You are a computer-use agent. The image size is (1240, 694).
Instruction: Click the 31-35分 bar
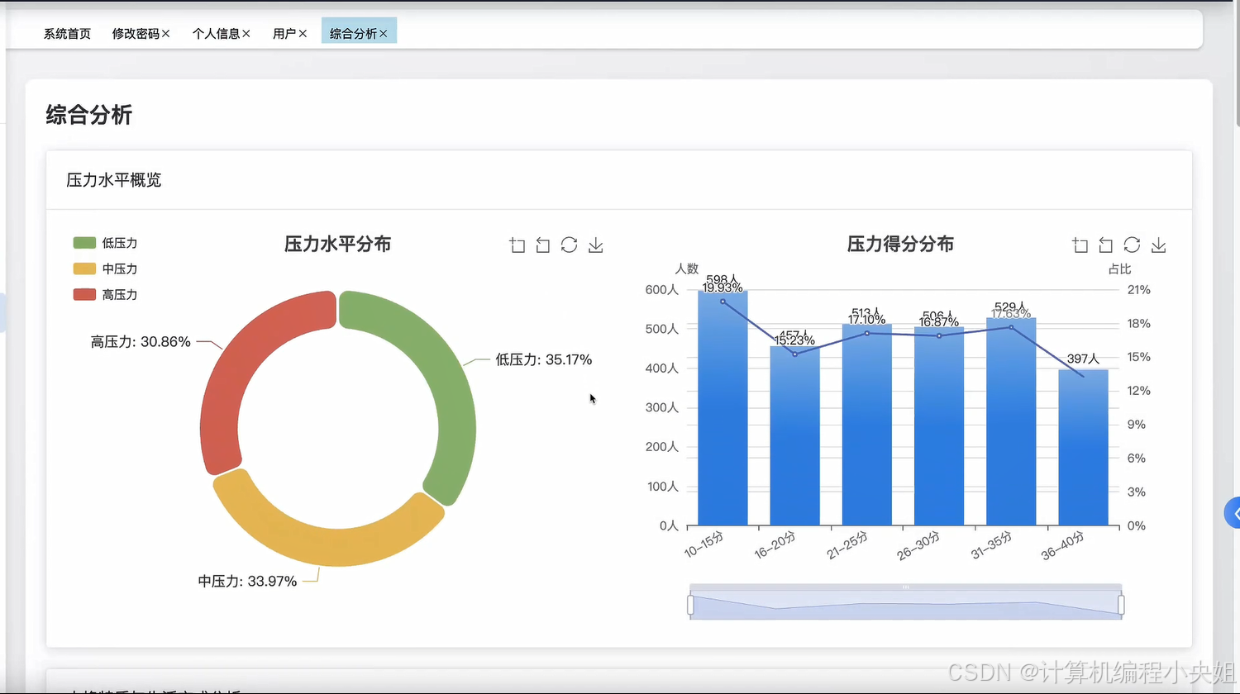(x=1011, y=421)
